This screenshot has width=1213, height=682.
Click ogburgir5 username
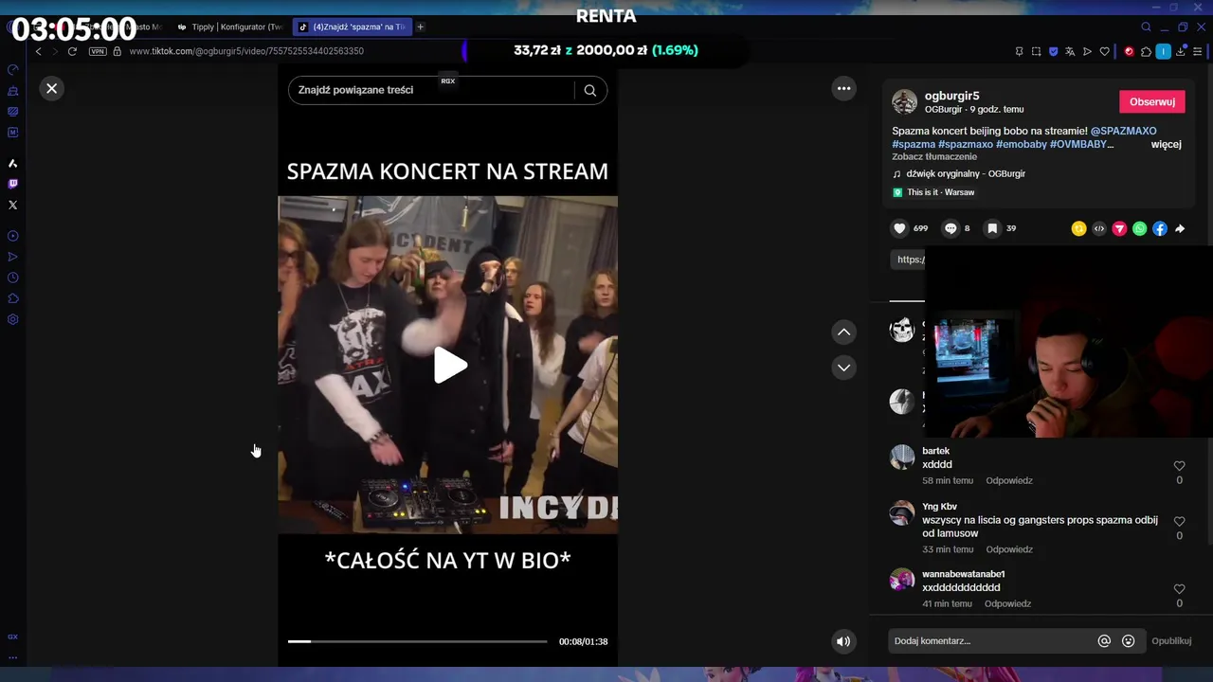coord(952,96)
